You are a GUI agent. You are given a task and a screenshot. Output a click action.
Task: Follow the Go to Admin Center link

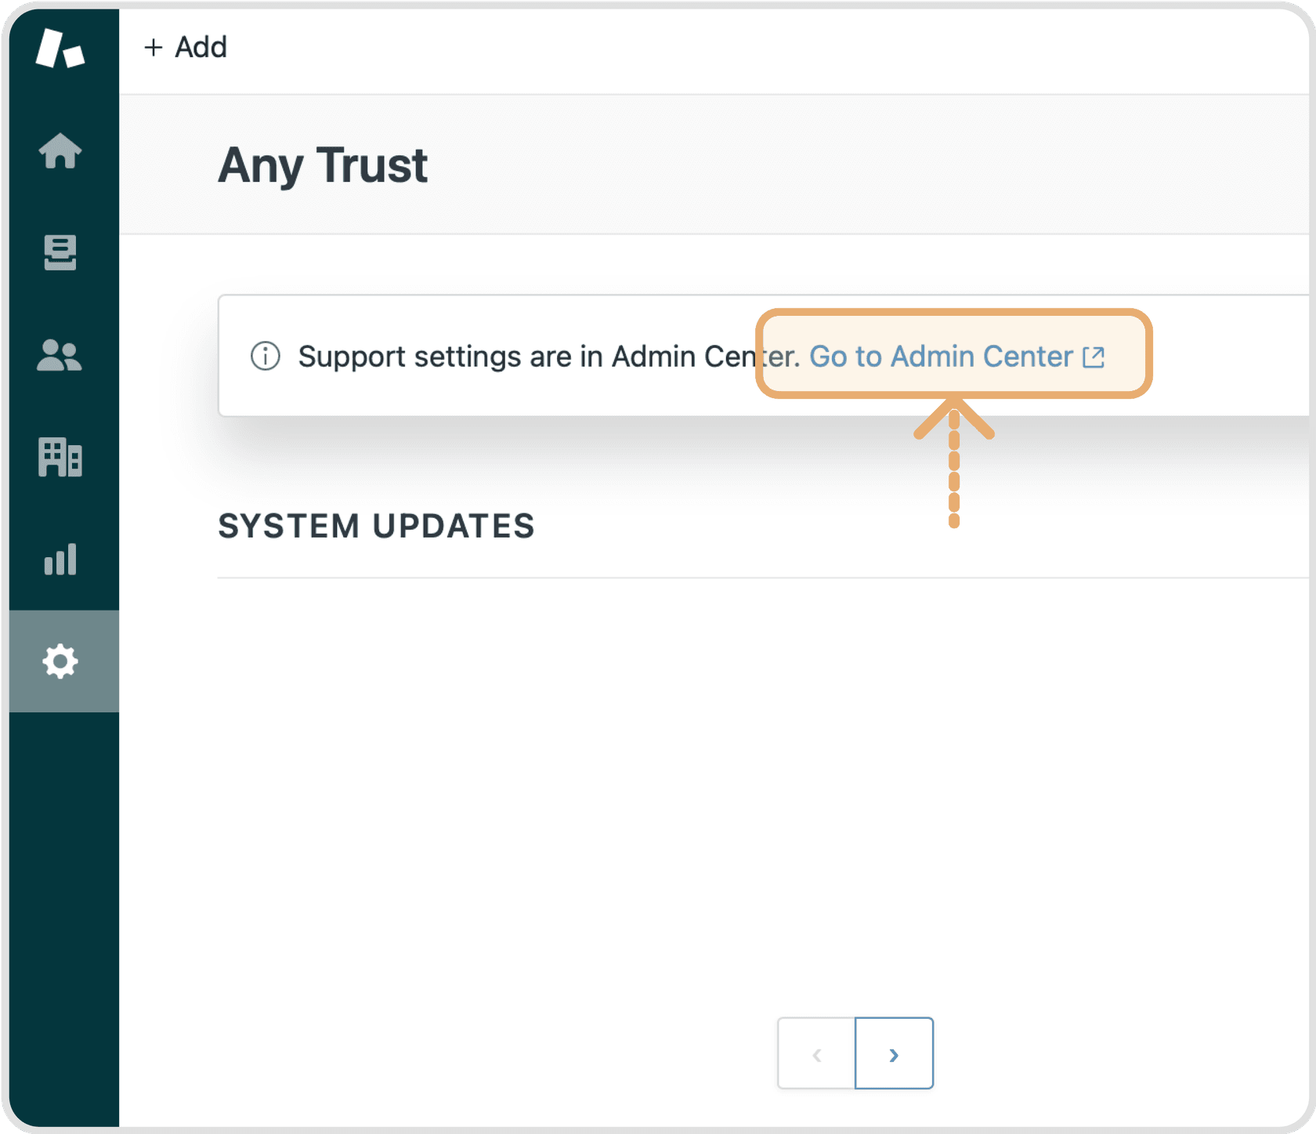(940, 357)
